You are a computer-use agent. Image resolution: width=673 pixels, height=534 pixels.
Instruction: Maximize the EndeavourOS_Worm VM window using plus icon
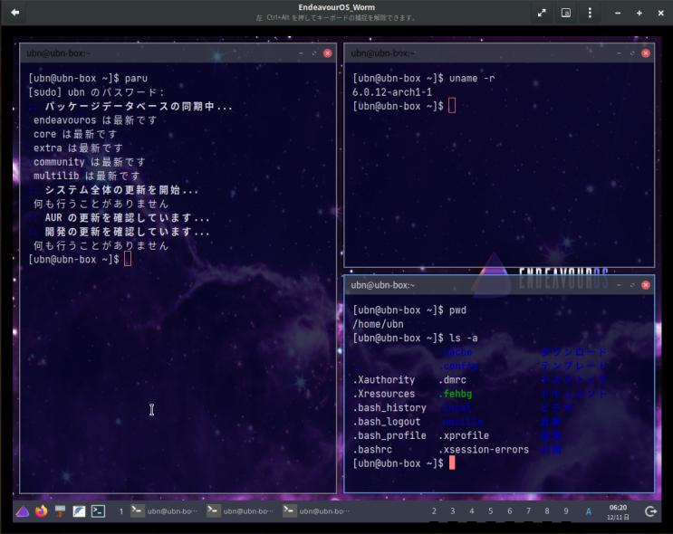pos(639,14)
